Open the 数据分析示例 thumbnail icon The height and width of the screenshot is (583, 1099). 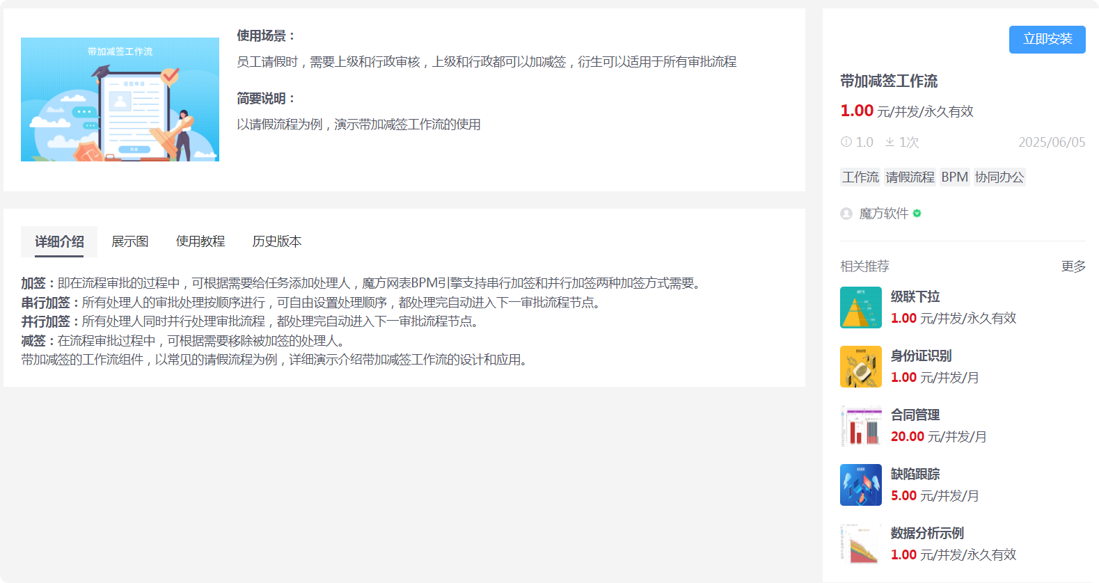[x=861, y=544]
